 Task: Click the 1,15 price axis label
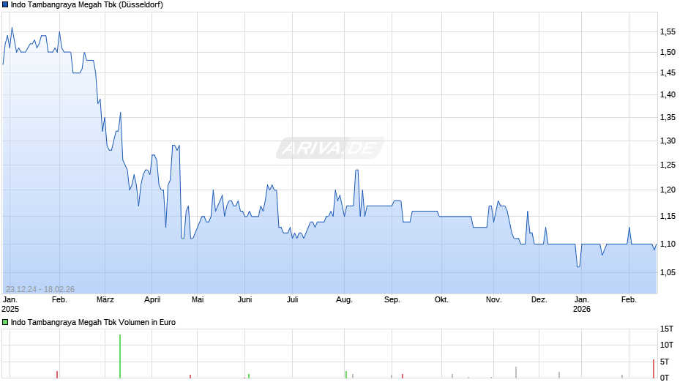pyautogui.click(x=668, y=217)
